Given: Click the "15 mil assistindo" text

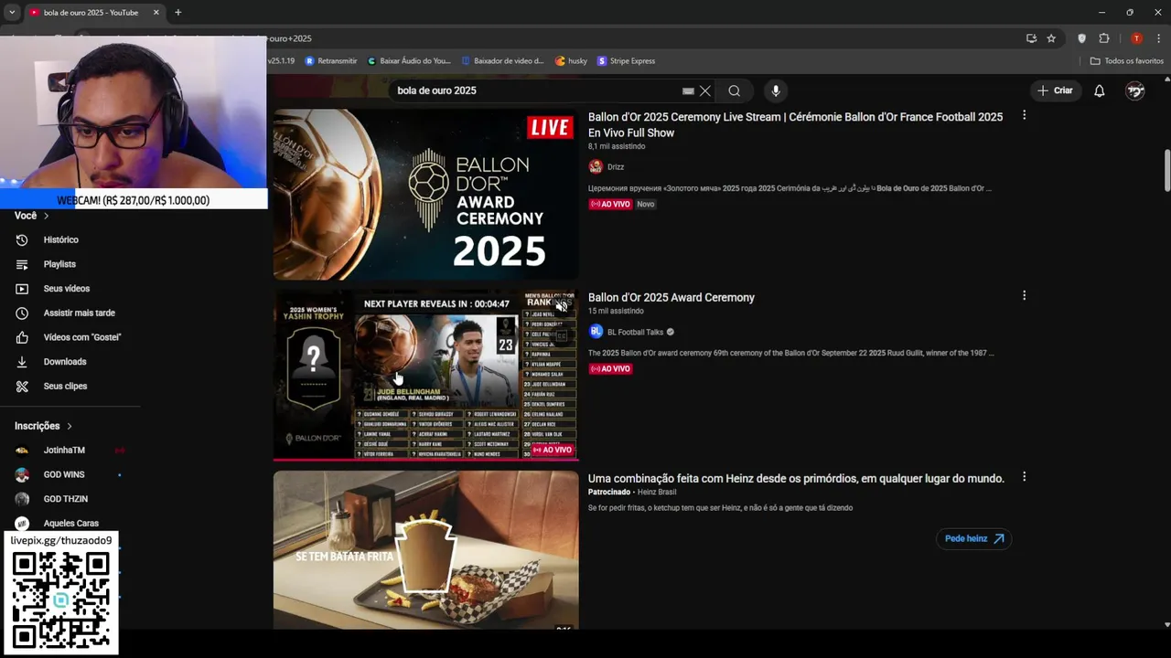Looking at the screenshot, I should 616,311.
